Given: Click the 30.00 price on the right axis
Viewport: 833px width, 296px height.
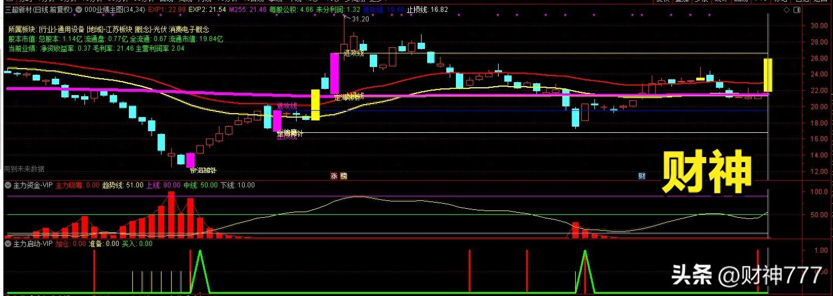Looking at the screenshot, I should click(x=818, y=26).
